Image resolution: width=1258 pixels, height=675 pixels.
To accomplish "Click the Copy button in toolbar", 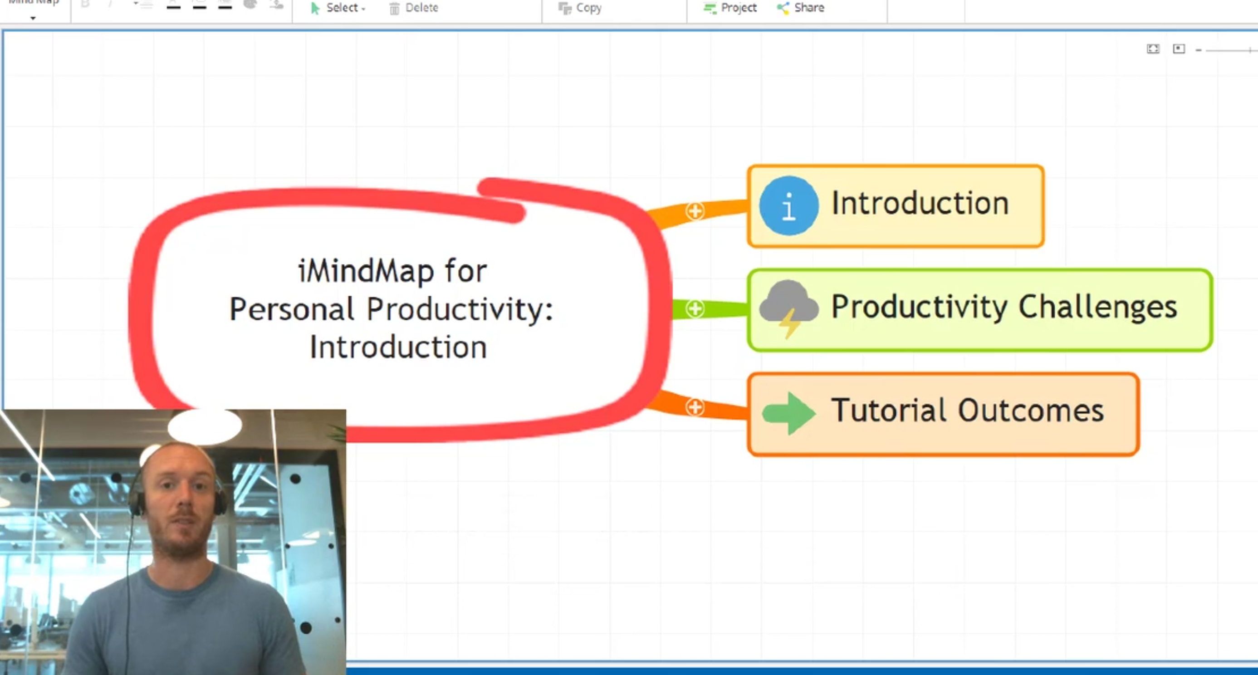I will (x=580, y=8).
